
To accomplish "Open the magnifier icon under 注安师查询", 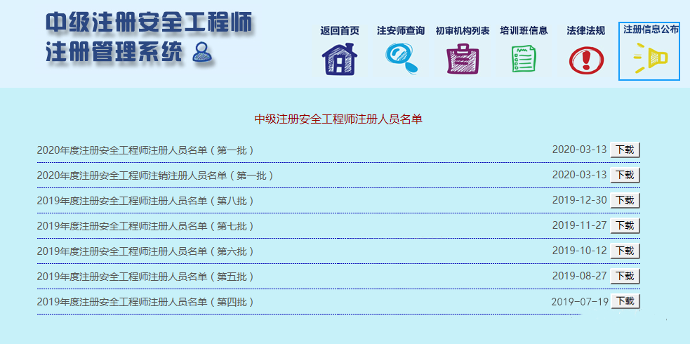I will (402, 59).
